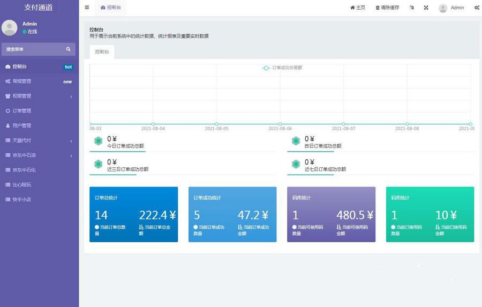This screenshot has width=482, height=307.
Task: Click the chart data point for 2021-08-07
Action: (x=343, y=124)
